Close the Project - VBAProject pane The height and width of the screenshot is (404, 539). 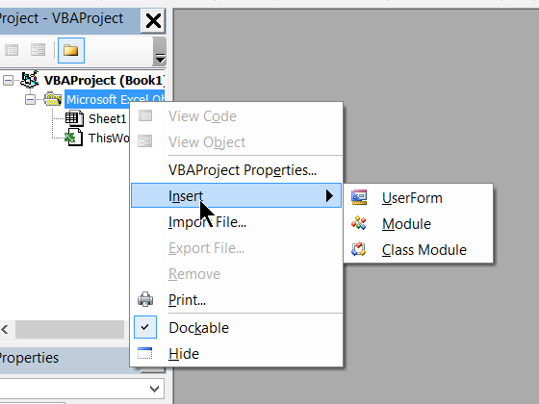click(153, 21)
